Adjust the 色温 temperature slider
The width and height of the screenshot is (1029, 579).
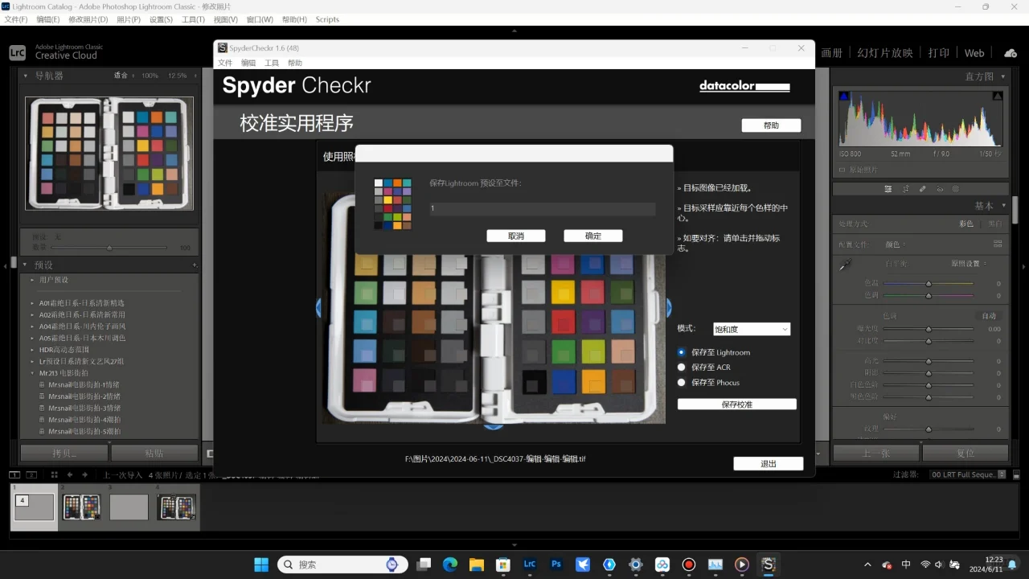pos(929,283)
